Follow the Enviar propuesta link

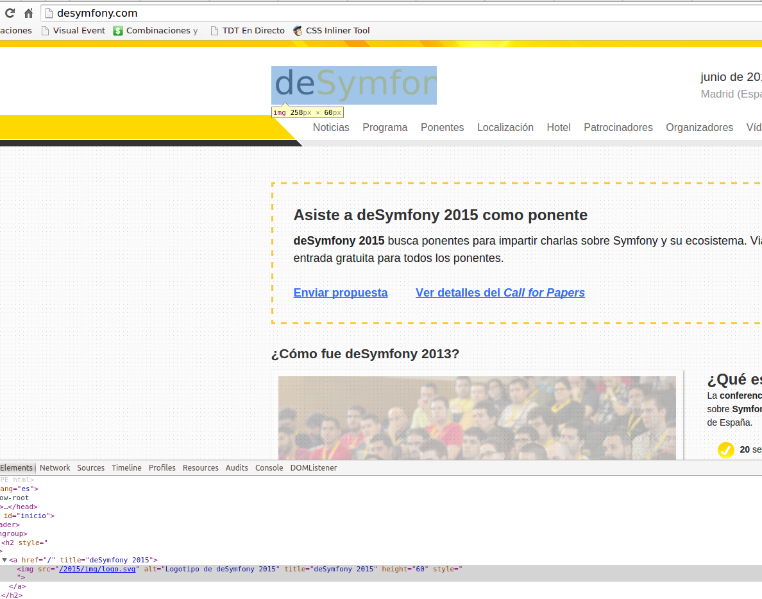(x=341, y=293)
